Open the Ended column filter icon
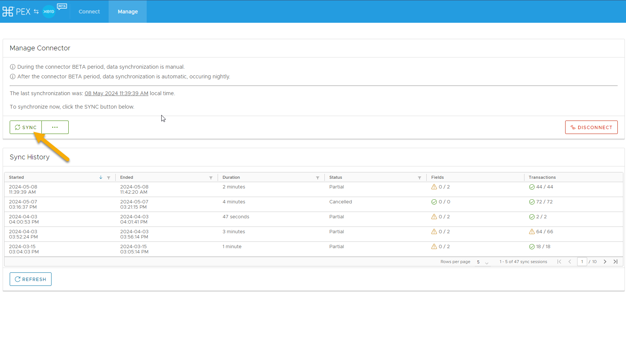Image resolution: width=626 pixels, height=359 pixels. pyautogui.click(x=211, y=178)
